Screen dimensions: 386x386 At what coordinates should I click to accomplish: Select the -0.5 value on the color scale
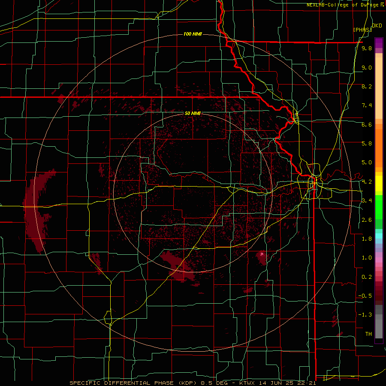pyautogui.click(x=365, y=296)
